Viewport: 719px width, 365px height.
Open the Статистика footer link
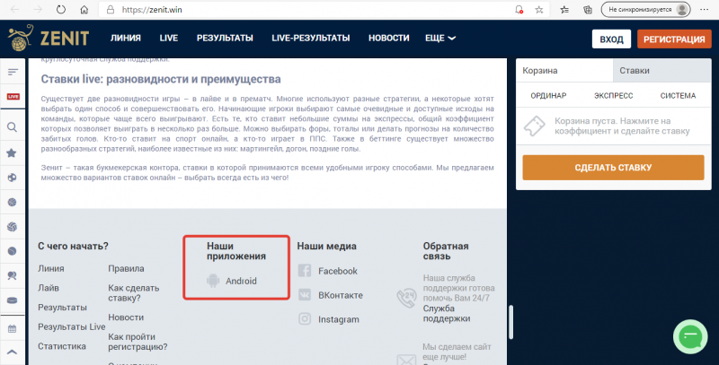pos(62,346)
